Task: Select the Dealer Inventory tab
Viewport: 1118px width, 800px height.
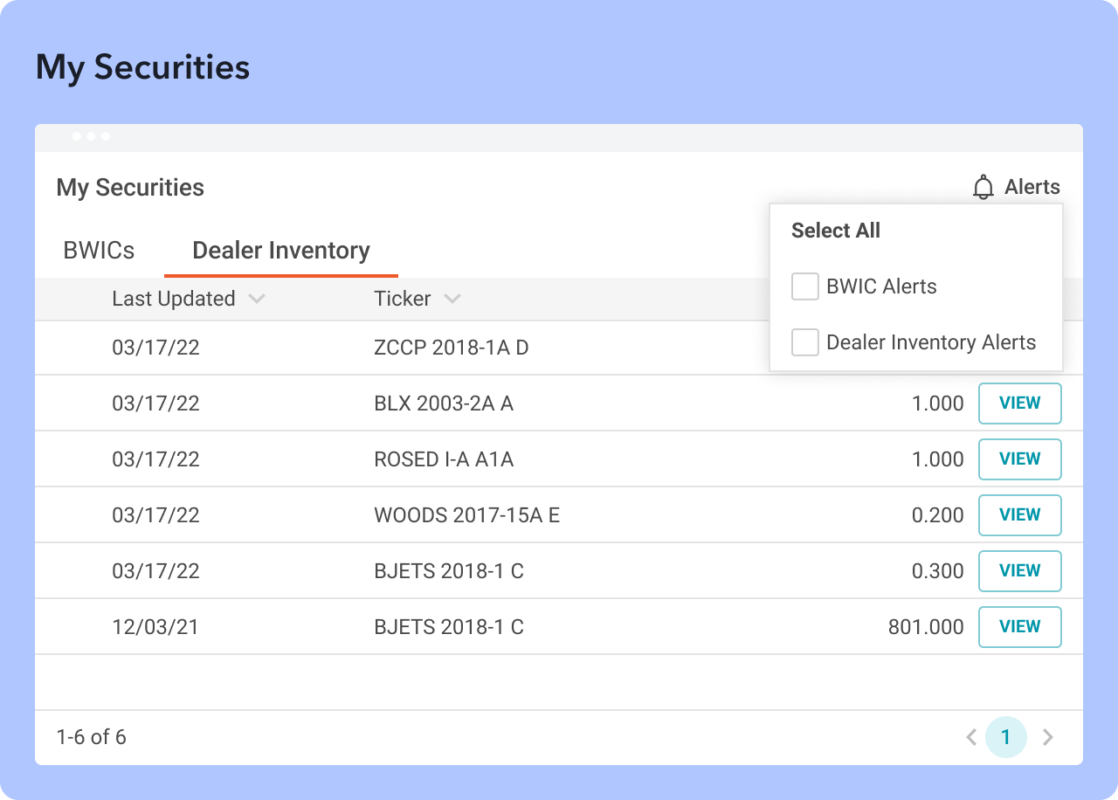Action: [x=280, y=251]
